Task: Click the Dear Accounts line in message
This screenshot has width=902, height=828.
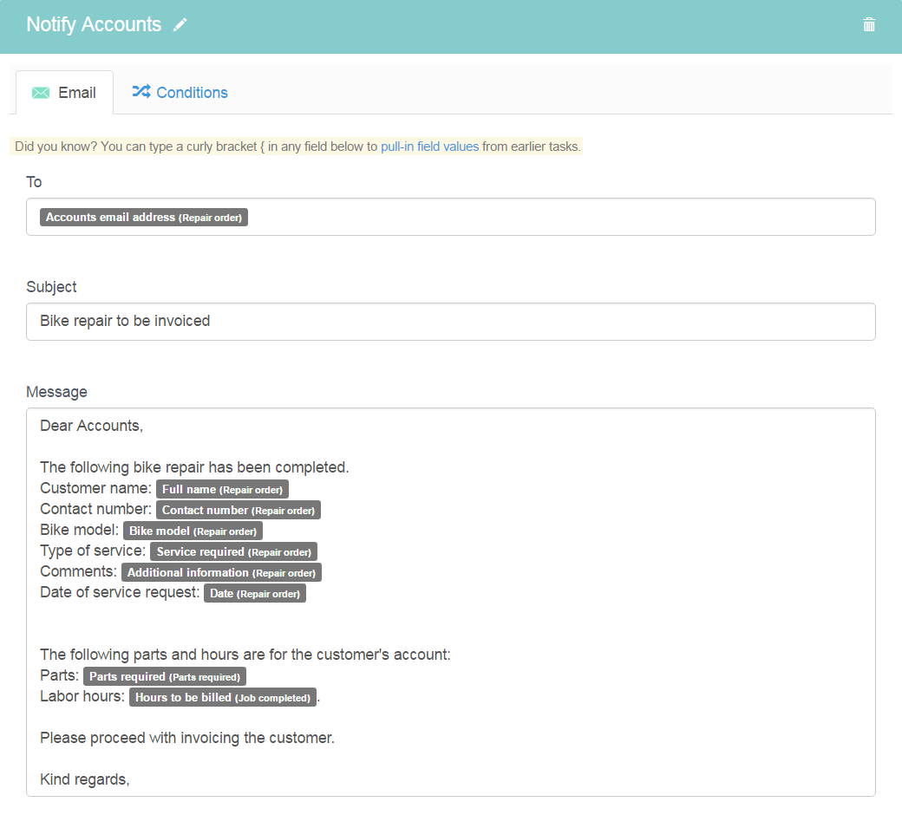Action: point(91,426)
